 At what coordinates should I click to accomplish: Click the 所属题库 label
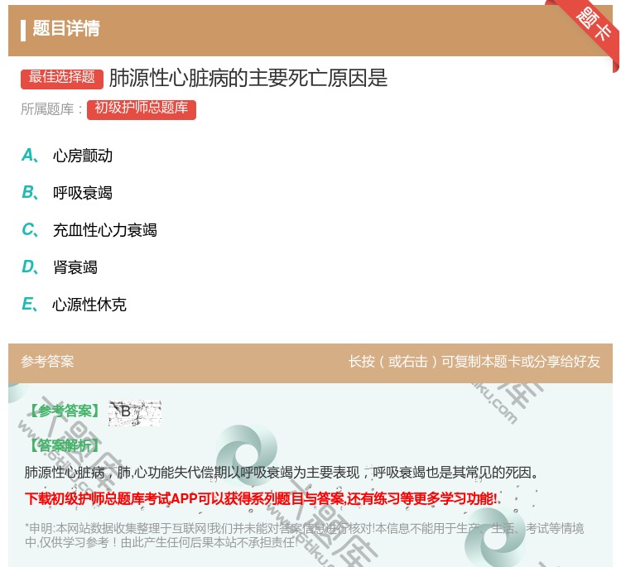pos(51,109)
